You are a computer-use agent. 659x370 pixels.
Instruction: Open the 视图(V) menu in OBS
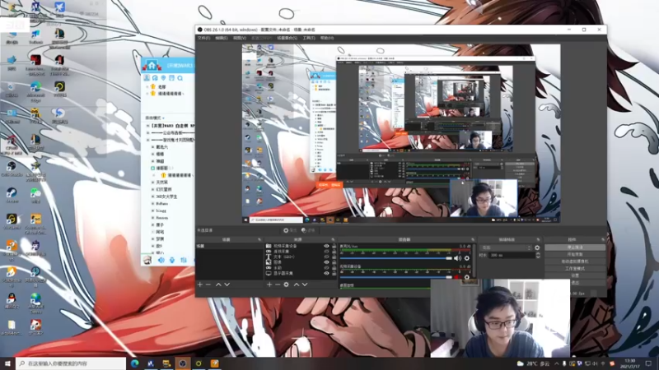(240, 38)
